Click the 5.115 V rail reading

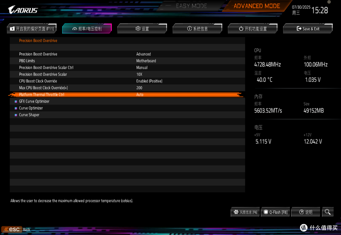pos(263,142)
